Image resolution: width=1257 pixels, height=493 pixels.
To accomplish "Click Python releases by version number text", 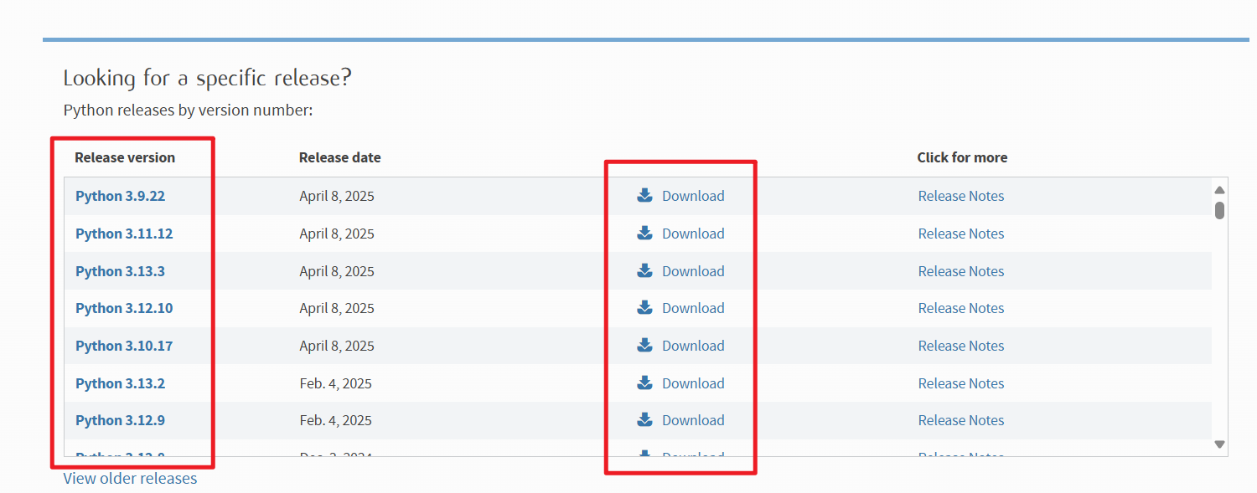I will 189,110.
